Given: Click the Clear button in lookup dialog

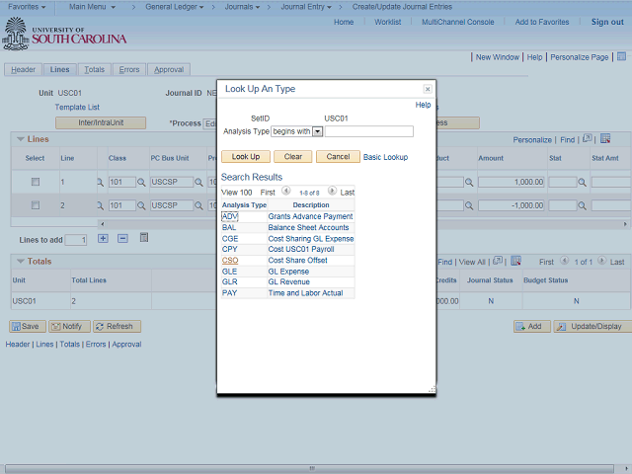Looking at the screenshot, I should pyautogui.click(x=293, y=156).
